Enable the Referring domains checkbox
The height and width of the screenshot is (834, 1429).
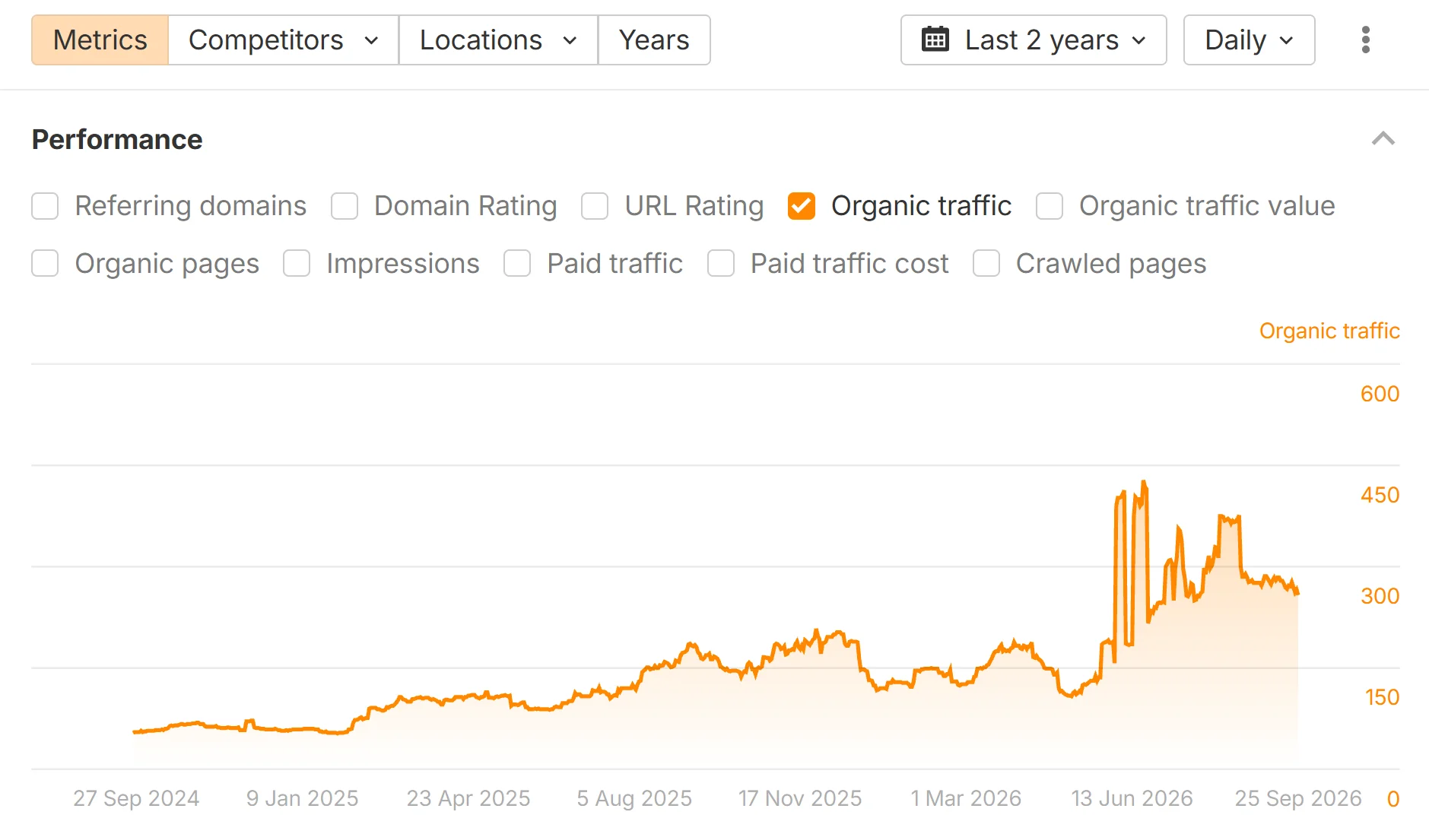coord(45,206)
